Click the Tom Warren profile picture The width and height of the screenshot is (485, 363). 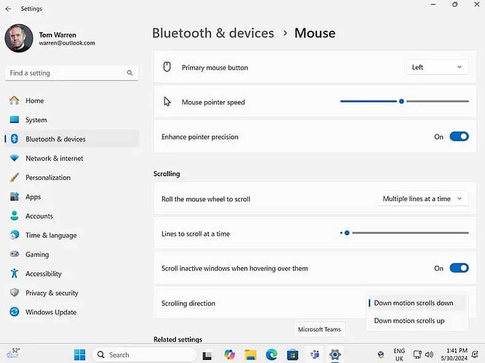19,38
